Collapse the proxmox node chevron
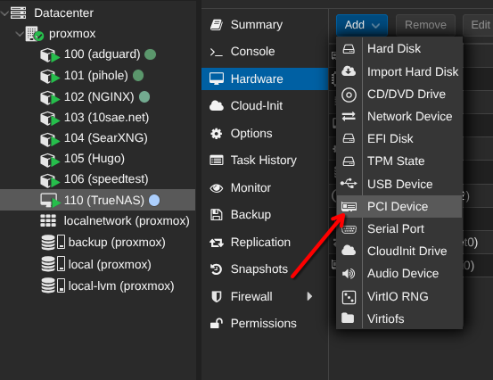The width and height of the screenshot is (493, 380). click(20, 33)
